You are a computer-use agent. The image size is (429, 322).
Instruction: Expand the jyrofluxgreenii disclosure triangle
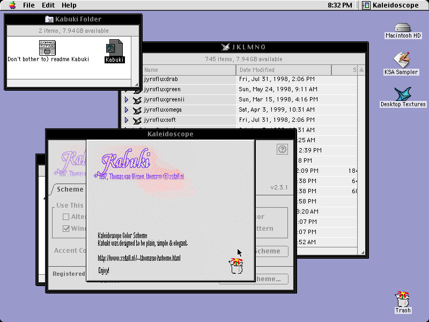click(127, 100)
